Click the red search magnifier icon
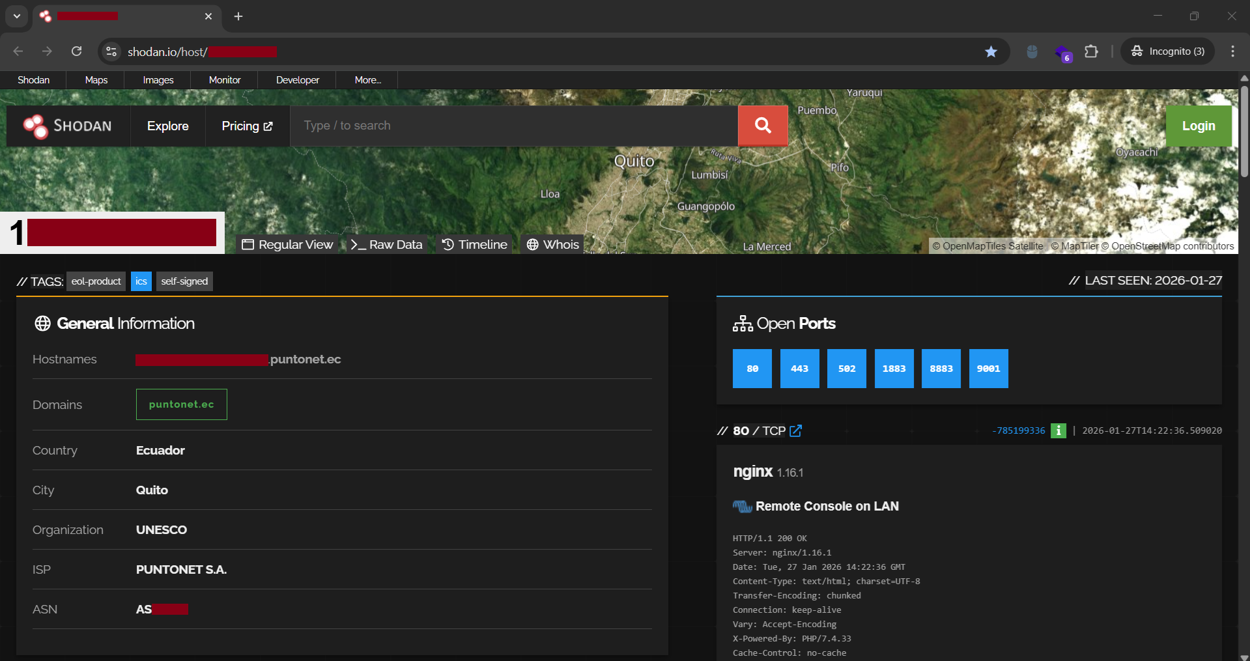The height and width of the screenshot is (661, 1250). click(762, 125)
